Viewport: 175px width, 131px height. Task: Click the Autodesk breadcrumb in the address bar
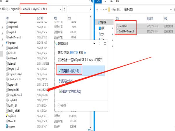27,9
